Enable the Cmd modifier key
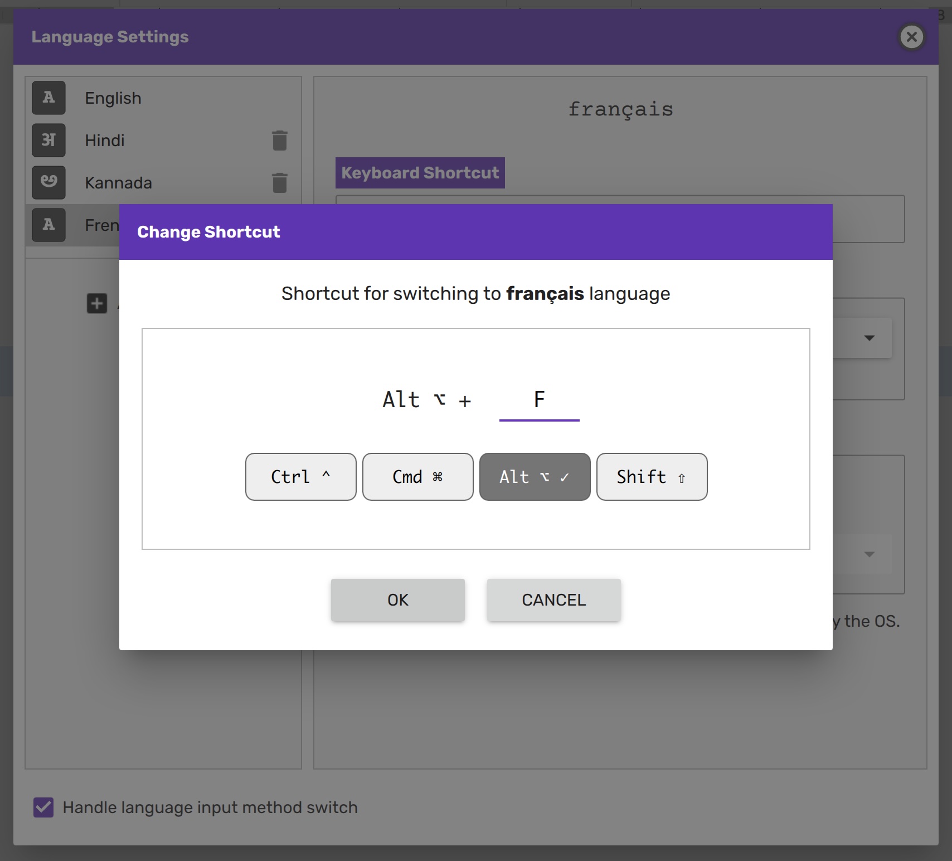Viewport: 952px width, 861px height. point(417,477)
